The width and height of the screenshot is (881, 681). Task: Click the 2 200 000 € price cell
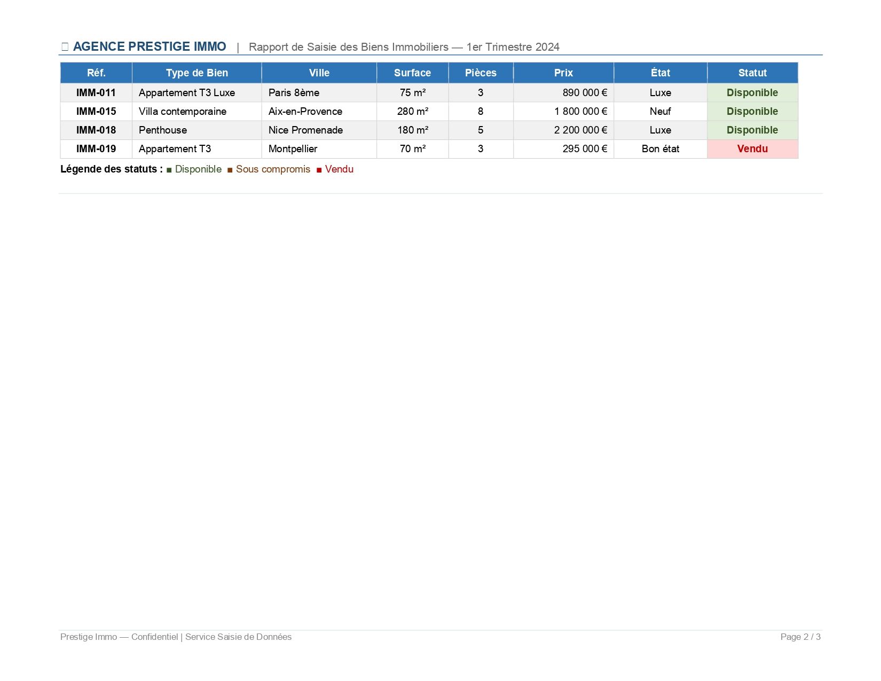(x=580, y=130)
